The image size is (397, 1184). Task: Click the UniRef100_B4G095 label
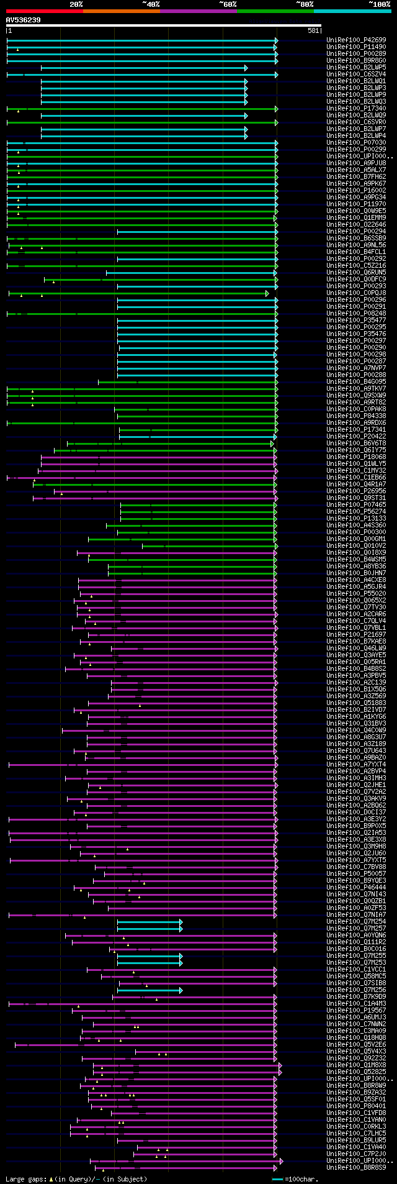(356, 382)
